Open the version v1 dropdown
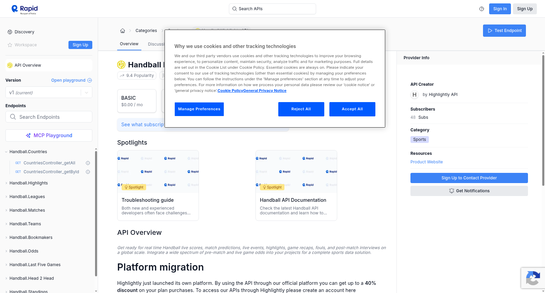 (49, 93)
